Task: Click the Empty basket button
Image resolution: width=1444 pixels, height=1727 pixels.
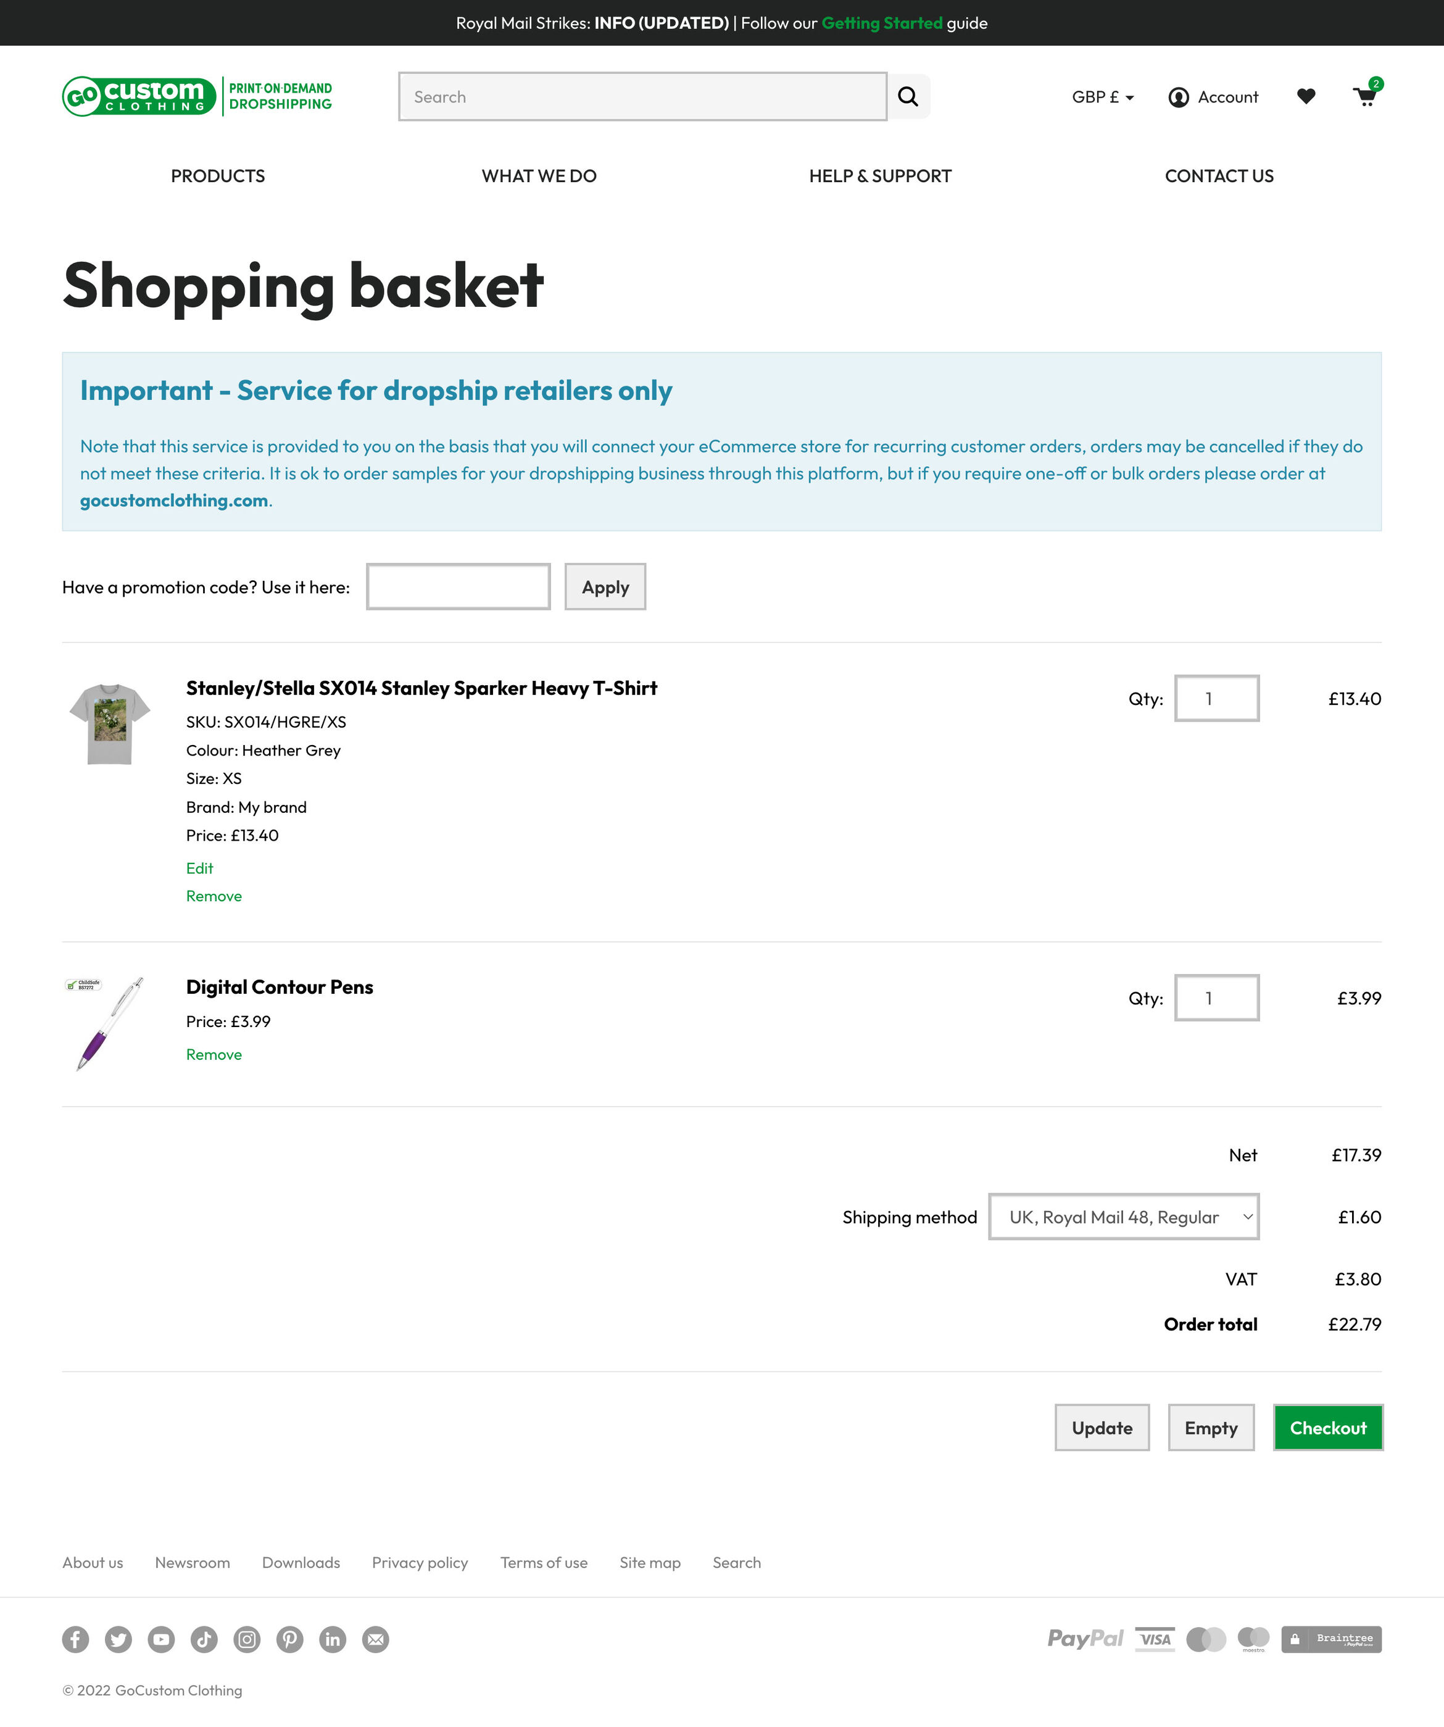Action: click(1211, 1428)
